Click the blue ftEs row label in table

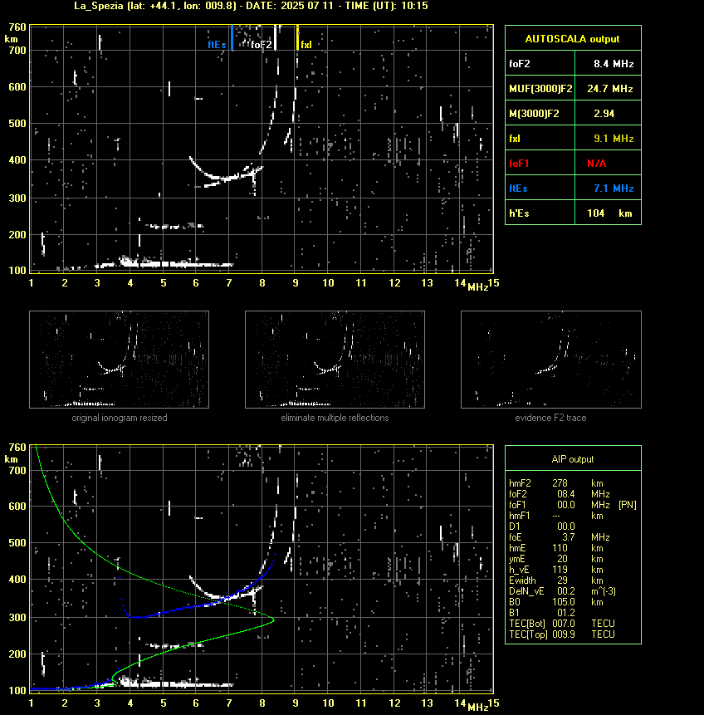coord(518,189)
